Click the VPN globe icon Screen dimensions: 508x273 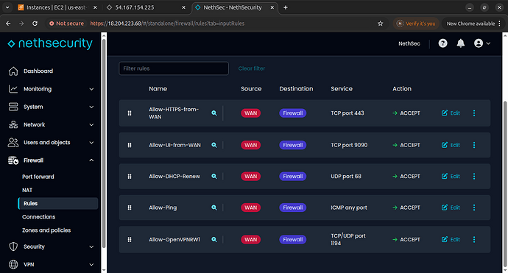(x=13, y=264)
